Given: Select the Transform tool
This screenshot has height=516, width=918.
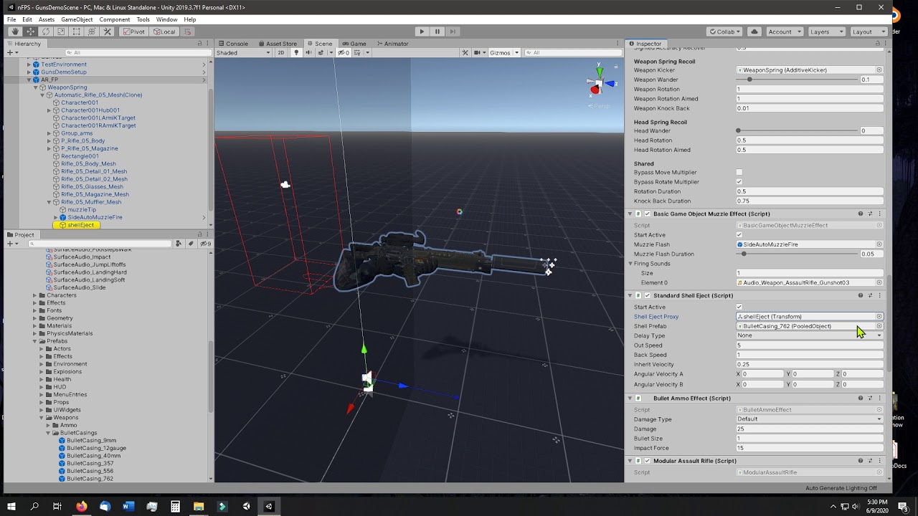Looking at the screenshot, I should [x=93, y=32].
